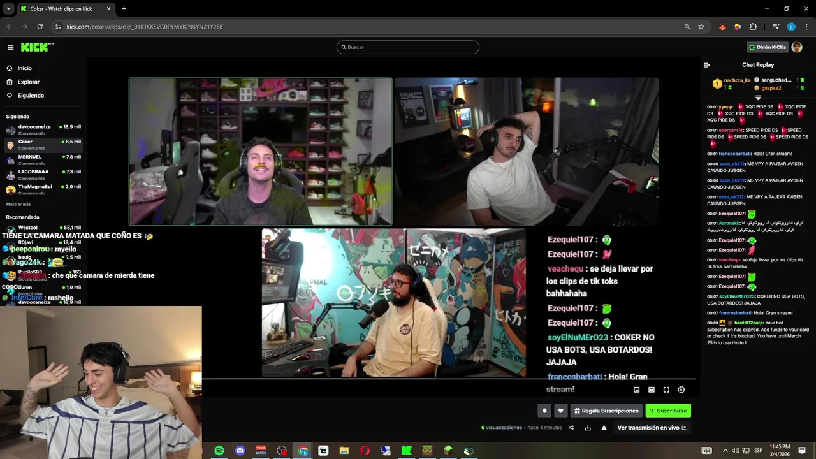Image resolution: width=816 pixels, height=459 pixels.
Task: View site information icon in address bar
Action: [58, 27]
